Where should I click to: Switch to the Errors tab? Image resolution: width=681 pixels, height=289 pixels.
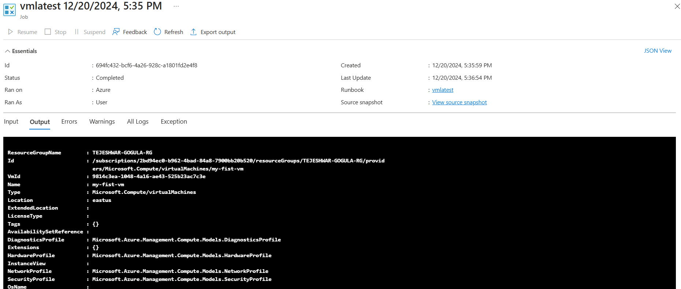(x=69, y=121)
